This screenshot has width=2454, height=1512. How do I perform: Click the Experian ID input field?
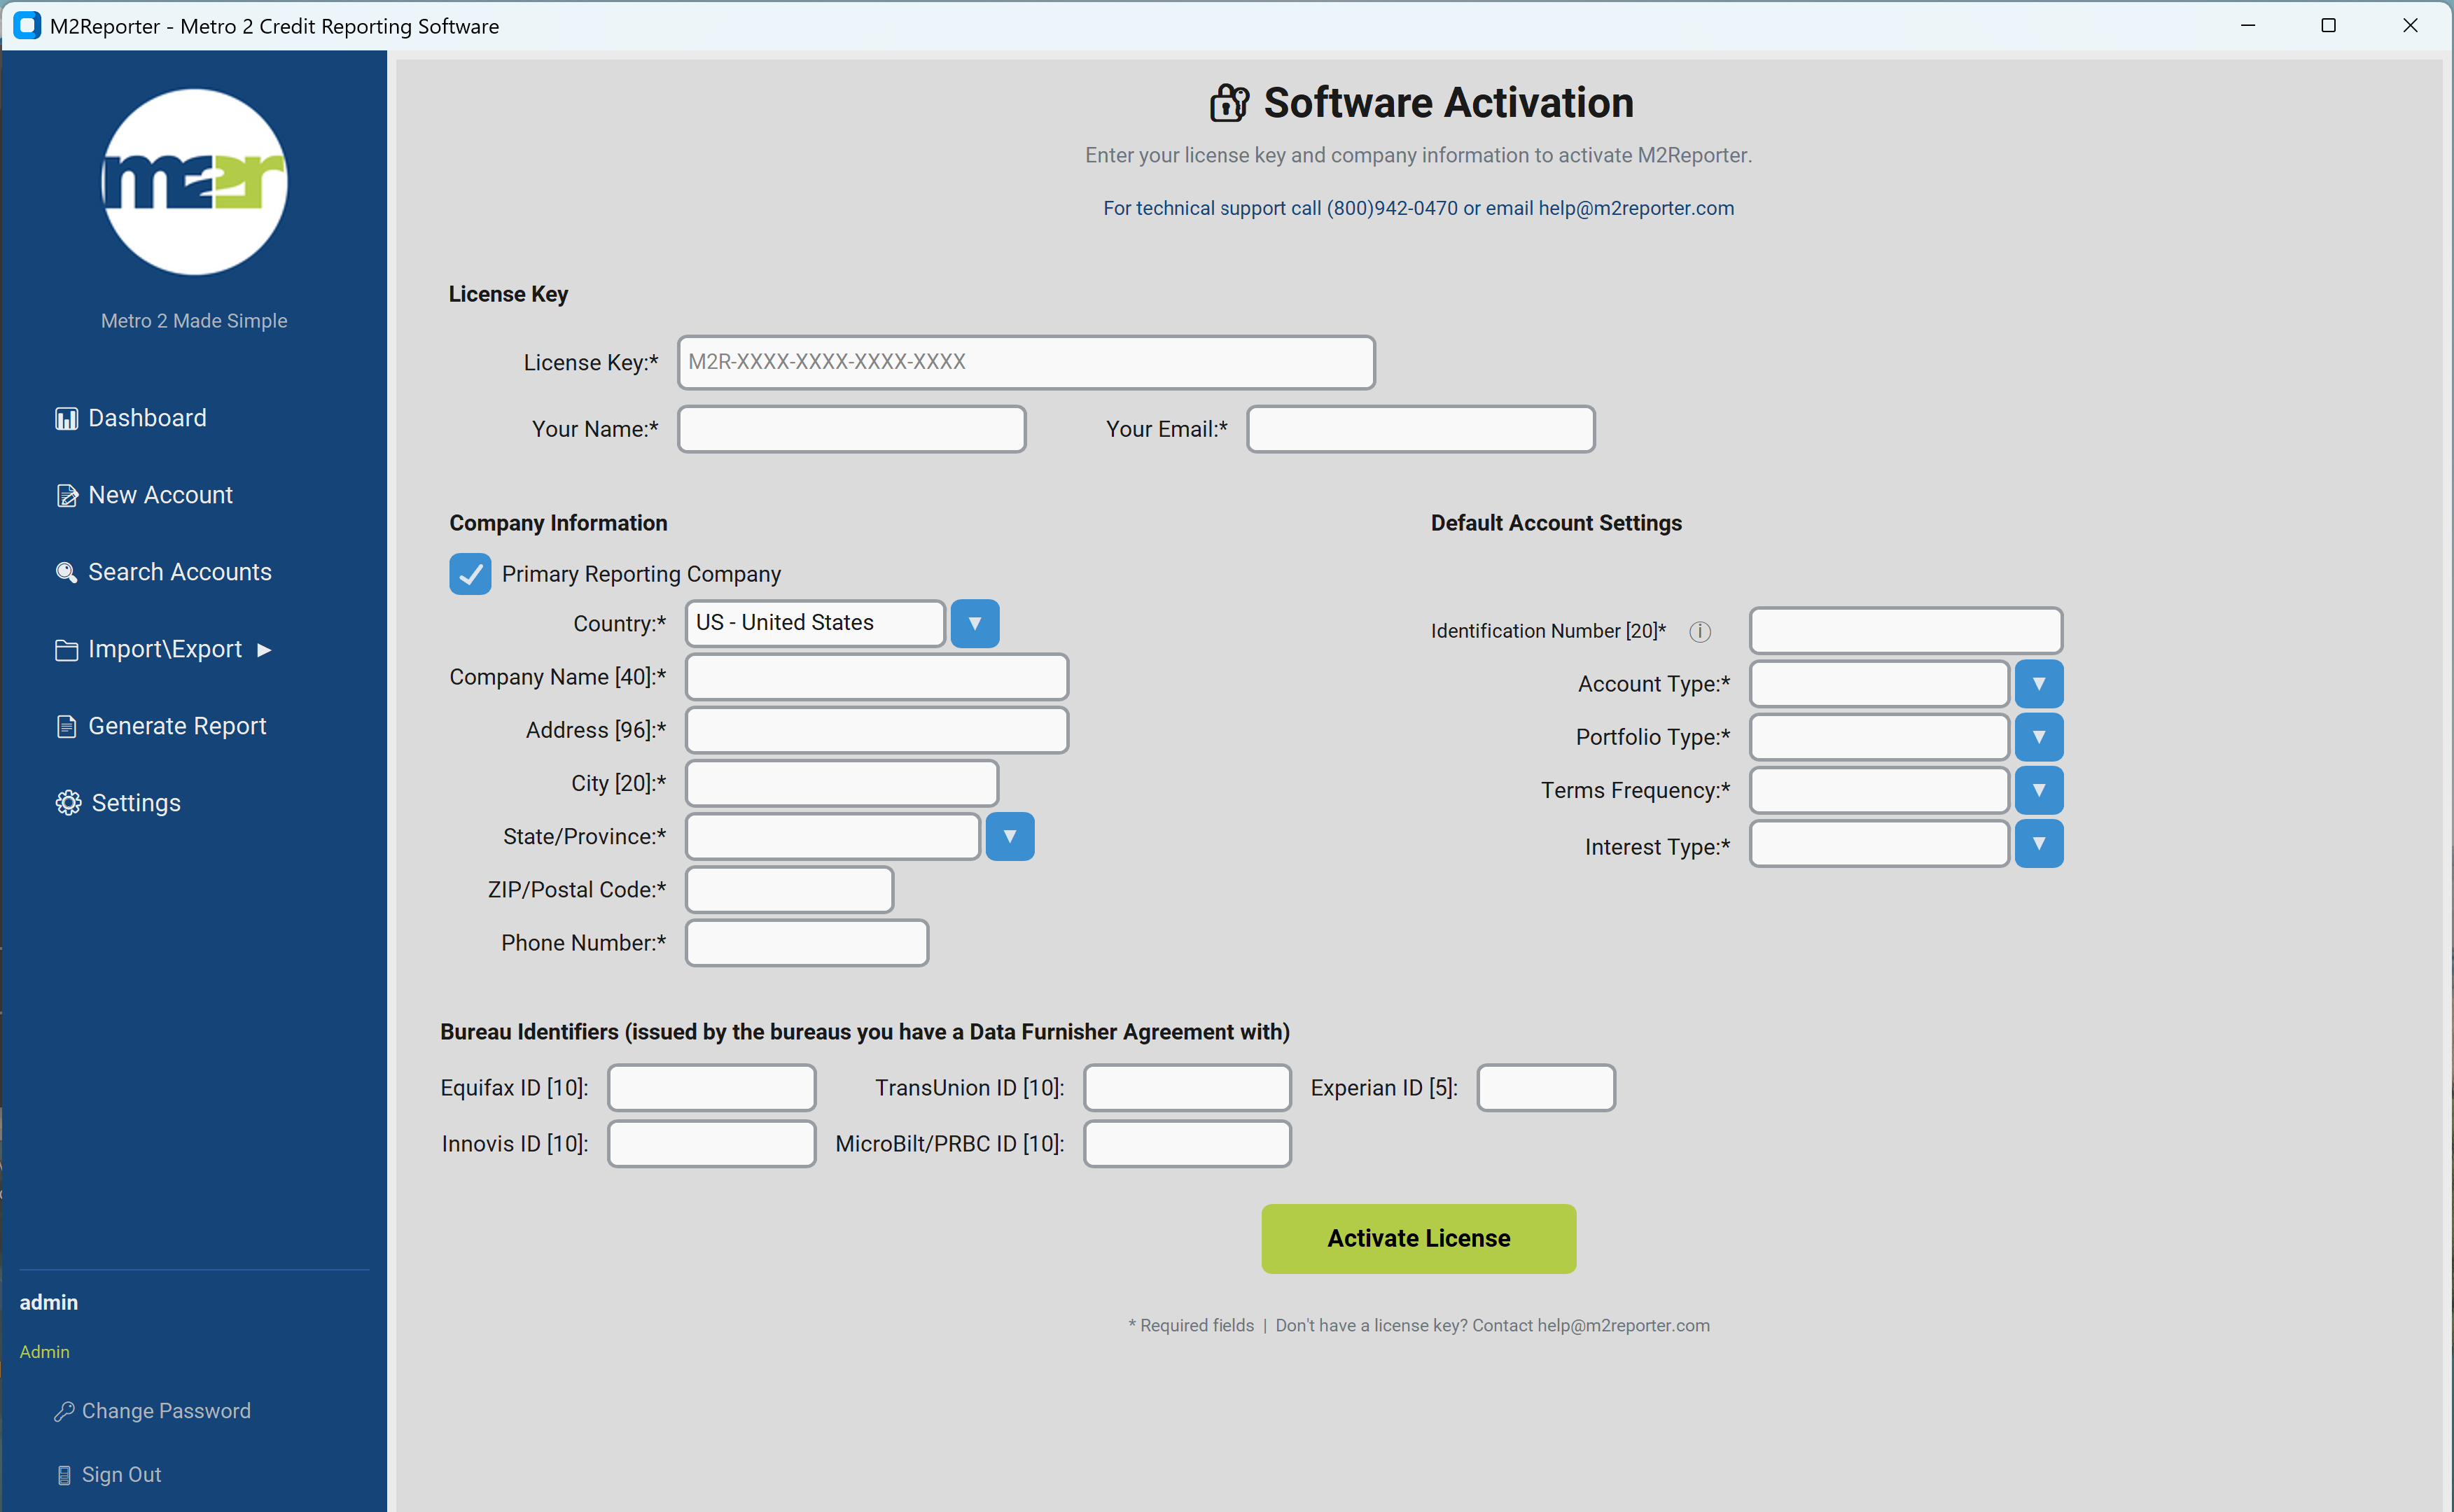(x=1546, y=1088)
